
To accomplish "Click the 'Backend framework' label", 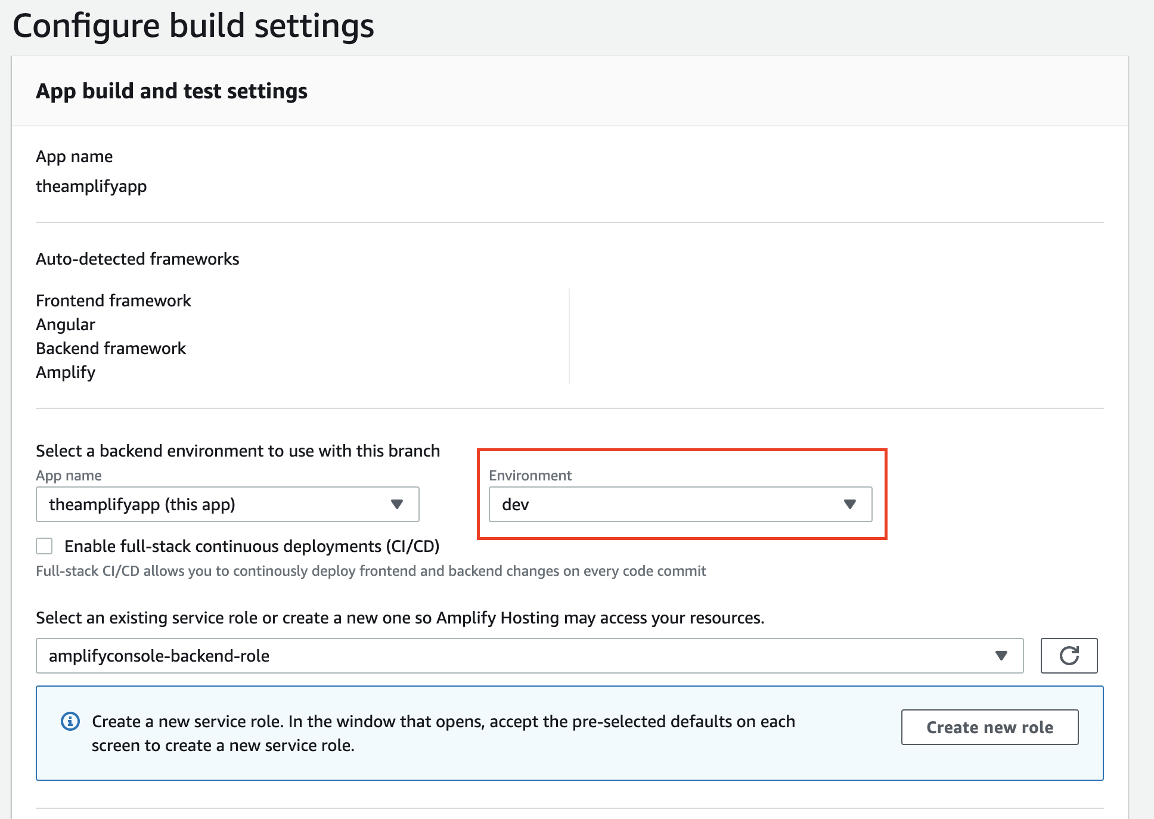I will pos(111,348).
